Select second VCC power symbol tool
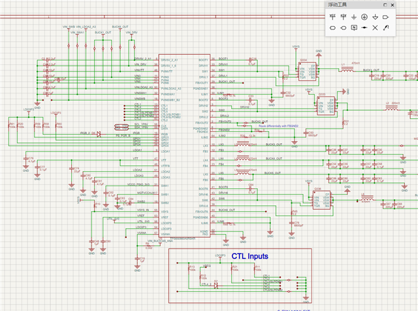 344,17
